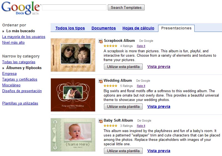Open Vista previa for Scrapbook Album
The width and height of the screenshot is (222, 156).
pos(159,67)
